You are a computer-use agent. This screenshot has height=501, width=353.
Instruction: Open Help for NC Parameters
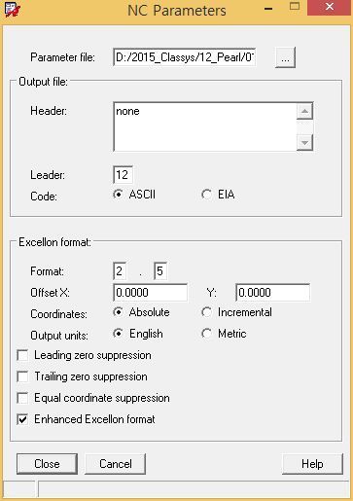click(312, 464)
